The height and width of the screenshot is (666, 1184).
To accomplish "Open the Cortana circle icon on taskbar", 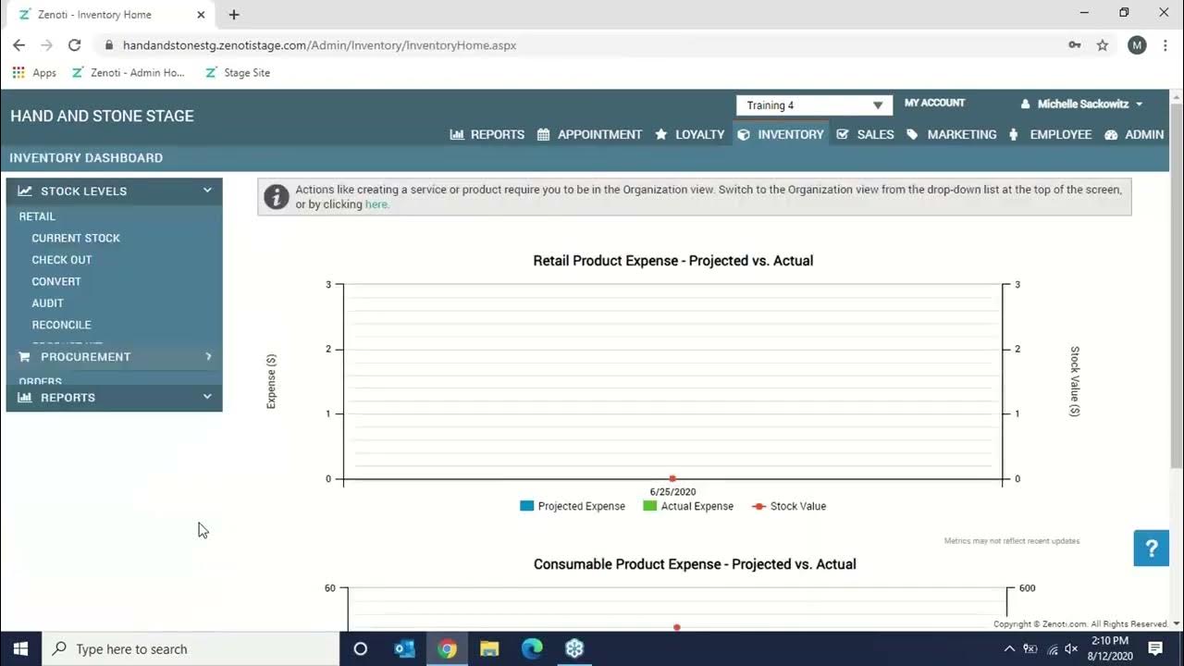I will point(361,648).
